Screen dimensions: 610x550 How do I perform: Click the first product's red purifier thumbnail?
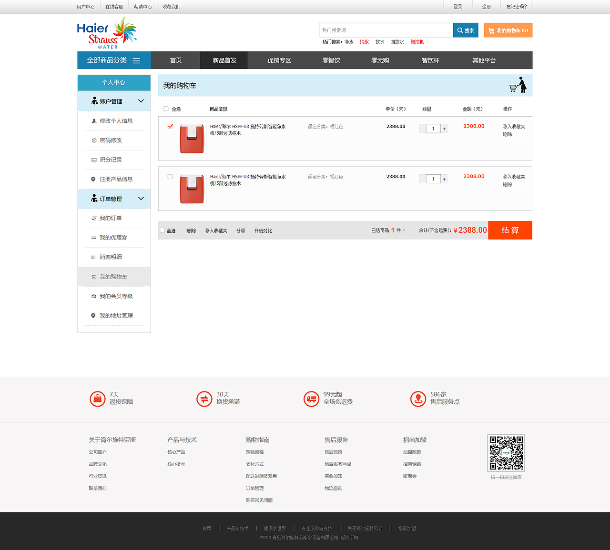click(x=192, y=139)
